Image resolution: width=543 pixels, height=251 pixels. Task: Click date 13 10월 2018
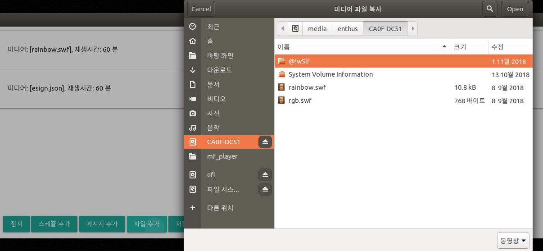tap(511, 74)
